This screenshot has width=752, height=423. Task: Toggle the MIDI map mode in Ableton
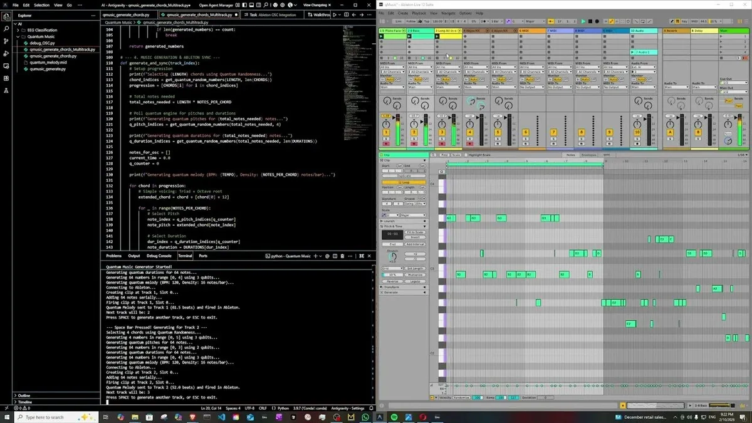pyautogui.click(x=695, y=21)
